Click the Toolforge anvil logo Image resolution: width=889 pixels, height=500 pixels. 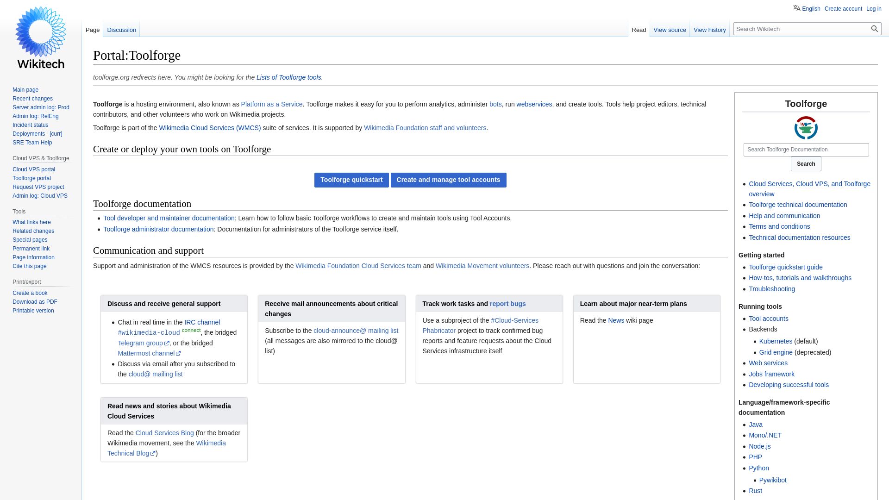[x=806, y=128]
